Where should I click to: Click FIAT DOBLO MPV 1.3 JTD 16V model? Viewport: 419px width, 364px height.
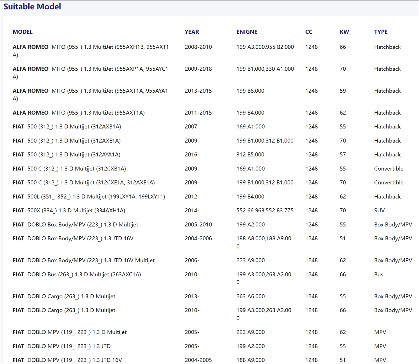67,360
